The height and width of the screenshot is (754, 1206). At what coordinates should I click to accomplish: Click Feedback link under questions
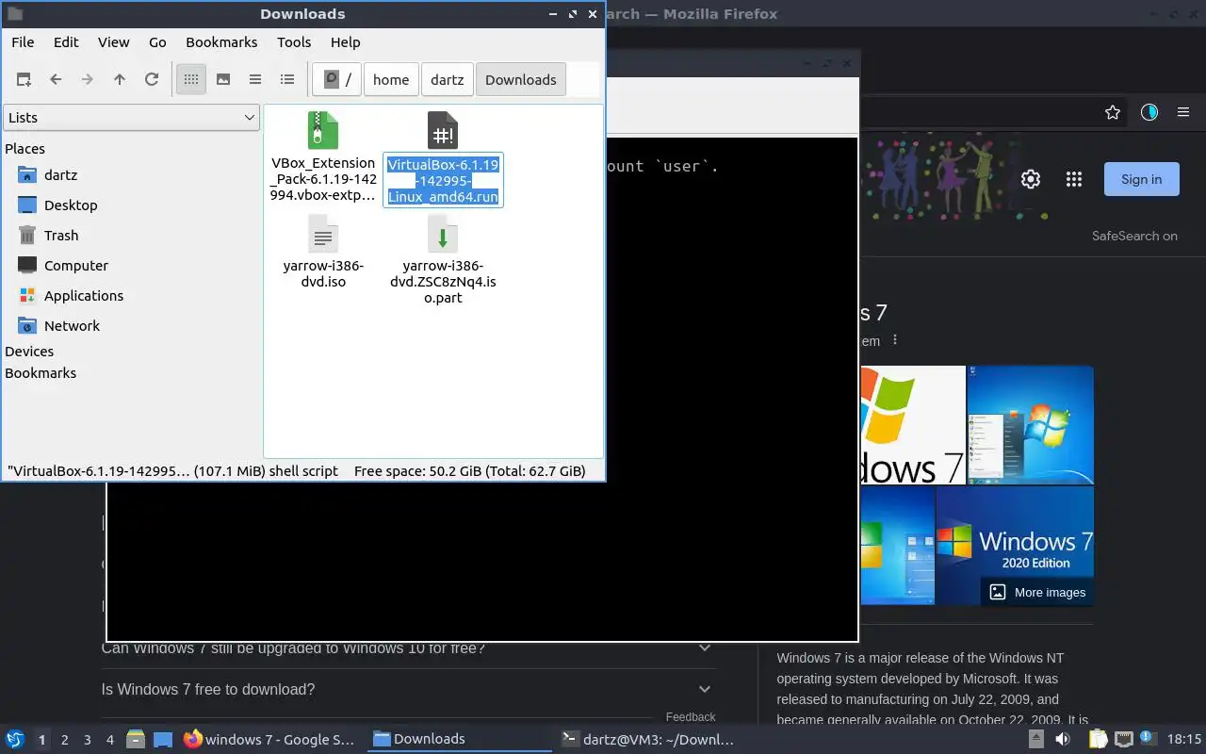point(691,717)
